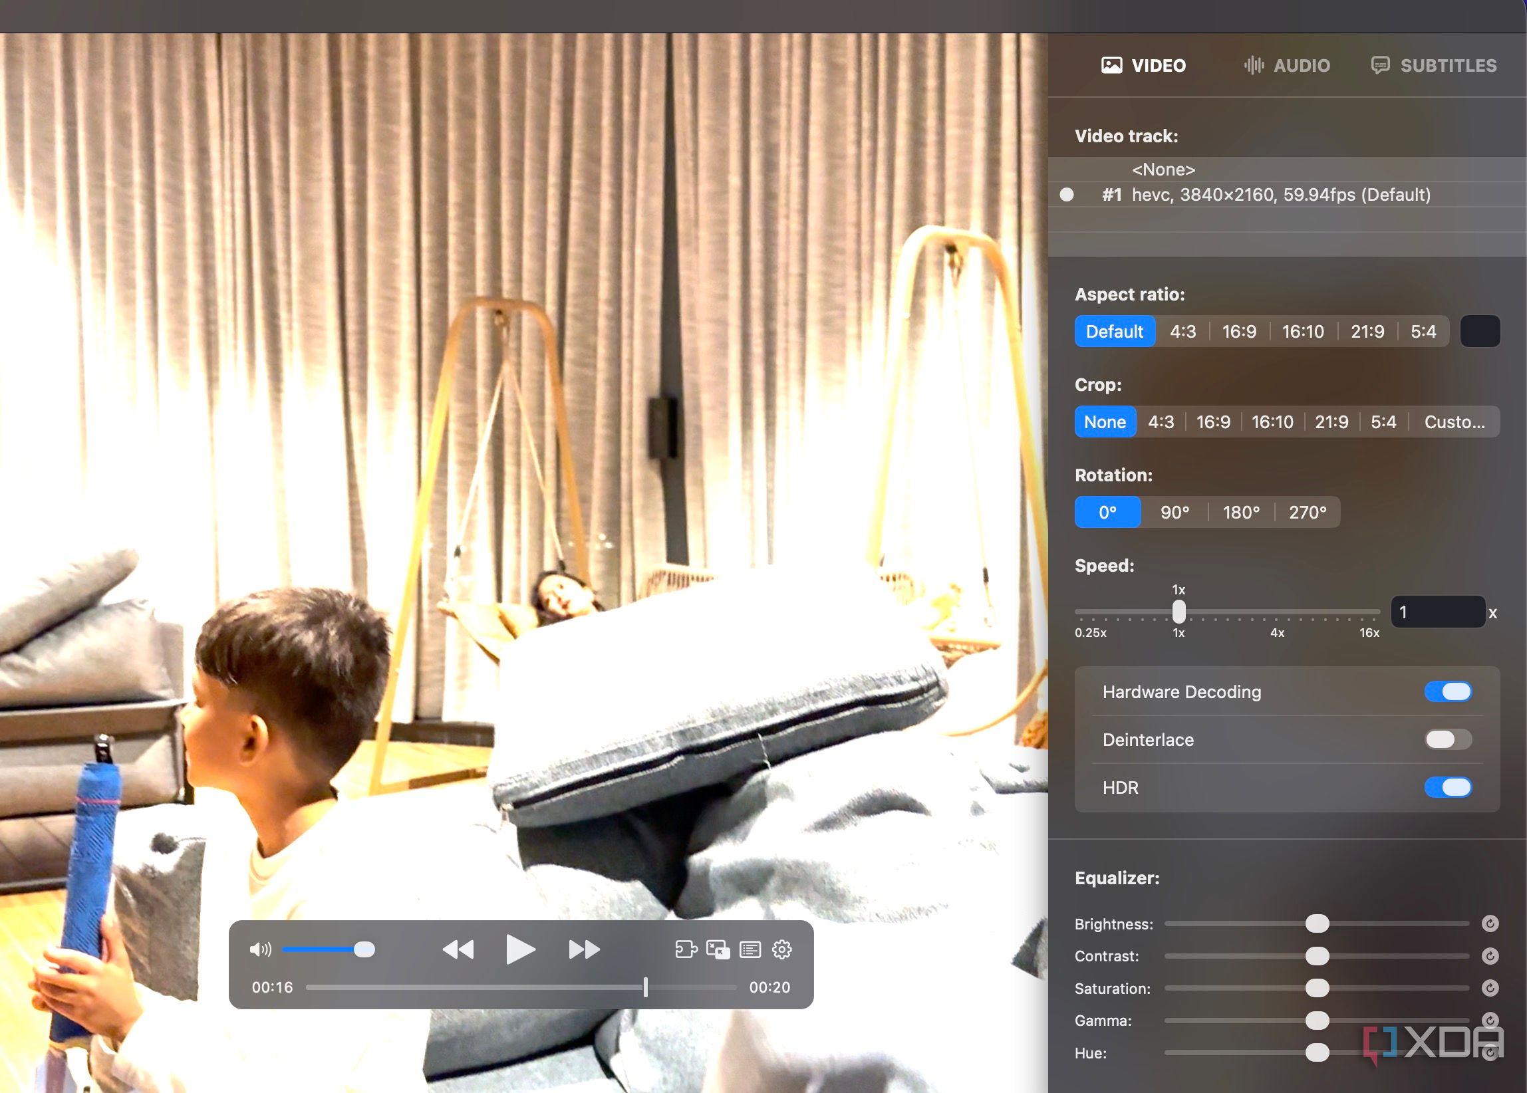
Task: Click the volume slider knob
Action: (x=364, y=949)
